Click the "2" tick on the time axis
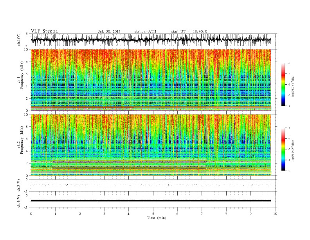310x240 pixels. [x=80, y=214]
